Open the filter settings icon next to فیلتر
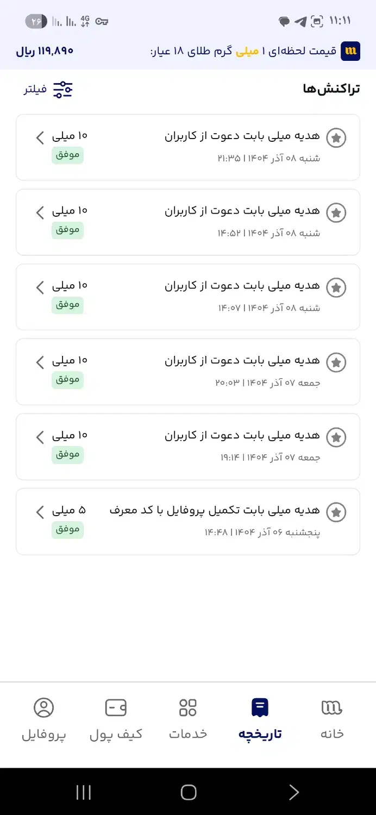The image size is (376, 815). click(x=61, y=90)
